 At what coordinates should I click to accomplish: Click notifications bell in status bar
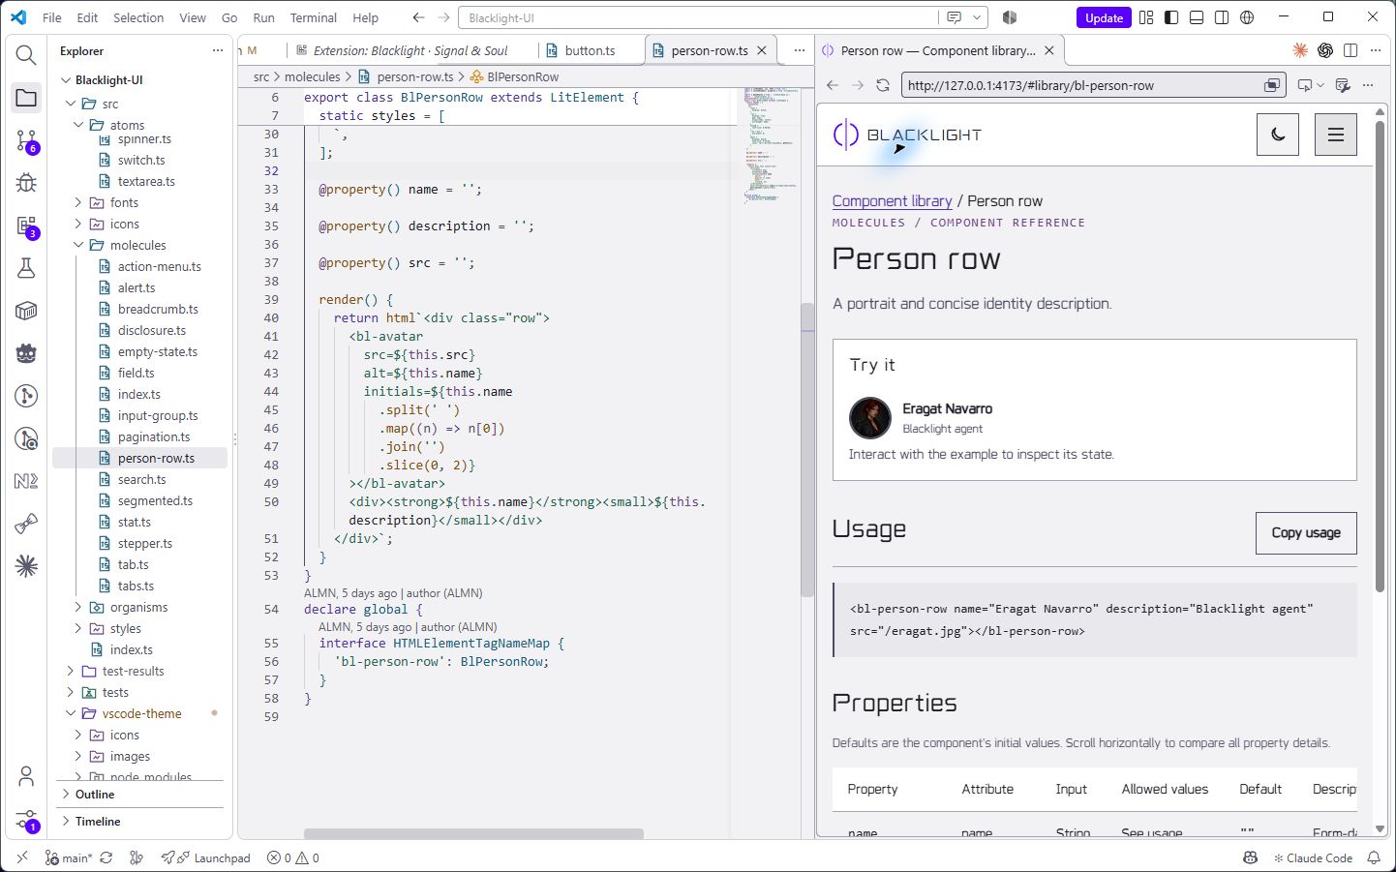(1374, 857)
